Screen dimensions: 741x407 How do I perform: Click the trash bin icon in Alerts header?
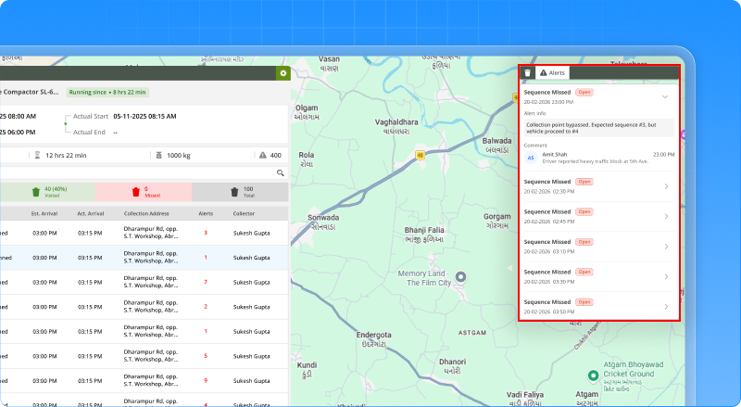527,72
